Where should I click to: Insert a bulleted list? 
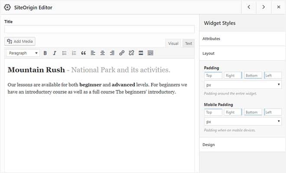pos(64,53)
